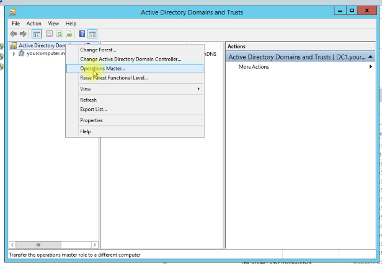Click the yourcomputer.in domain server icon
Screen dimensions: 382x264
(x=22, y=53)
